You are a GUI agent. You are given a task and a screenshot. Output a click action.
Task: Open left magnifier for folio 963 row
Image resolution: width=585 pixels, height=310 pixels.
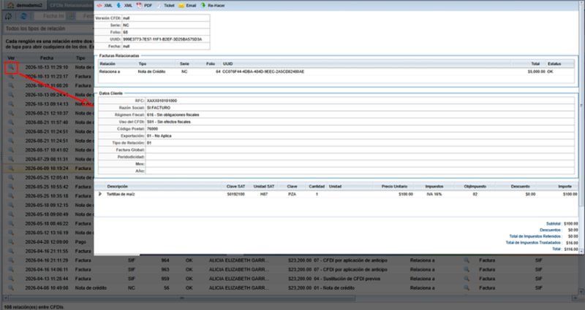[x=11, y=269]
